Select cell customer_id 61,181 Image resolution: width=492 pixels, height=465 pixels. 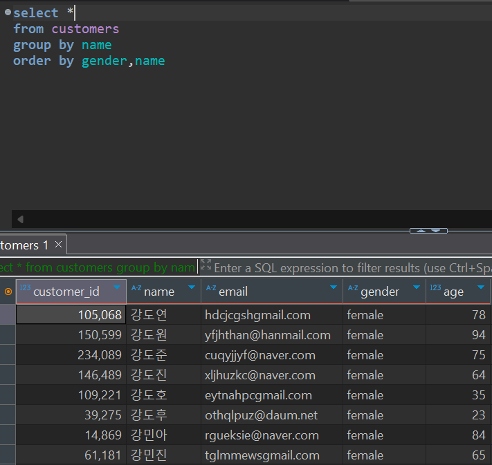pos(71,455)
